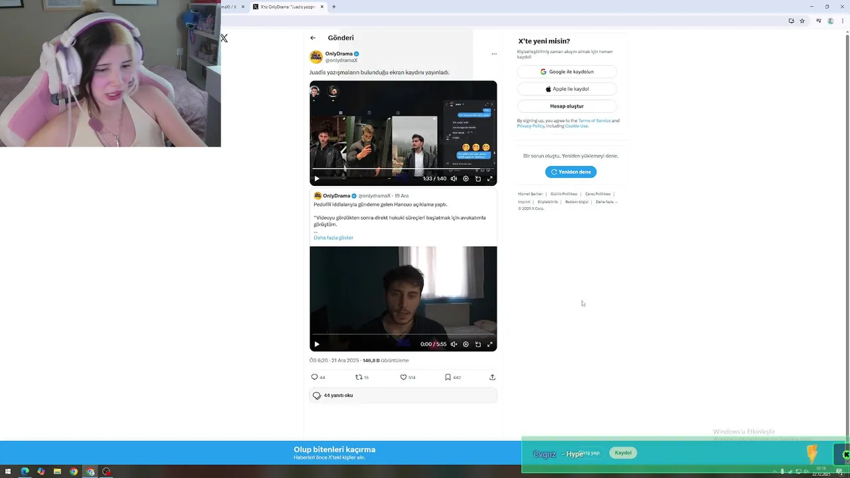
Task: Open the Terms of Service link
Action: point(594,121)
